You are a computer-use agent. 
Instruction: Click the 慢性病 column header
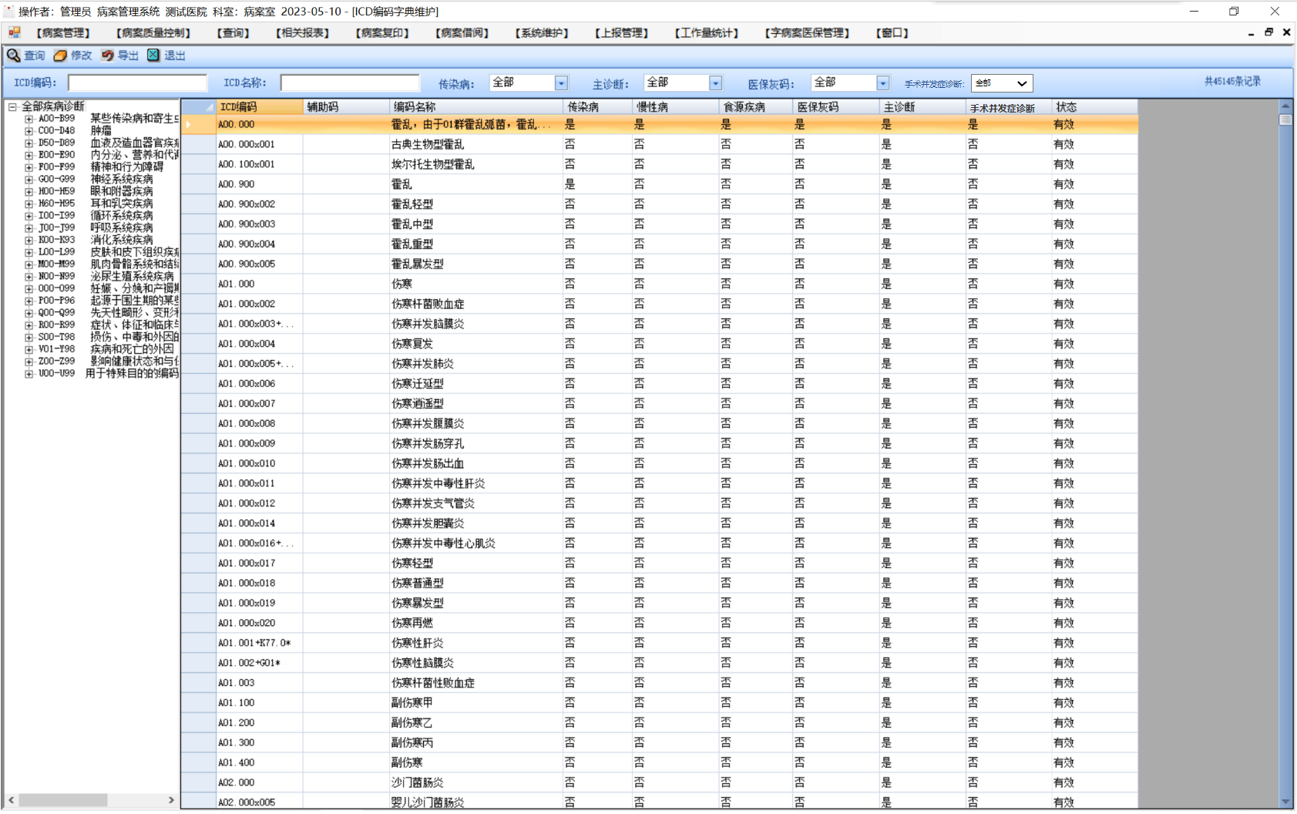(x=675, y=107)
